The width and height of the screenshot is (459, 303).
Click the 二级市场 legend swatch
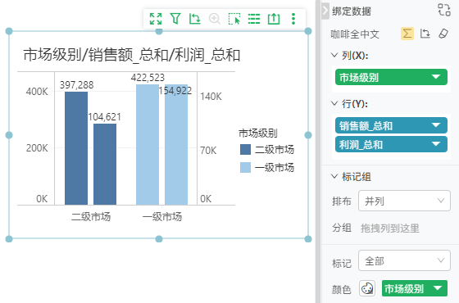pos(245,149)
